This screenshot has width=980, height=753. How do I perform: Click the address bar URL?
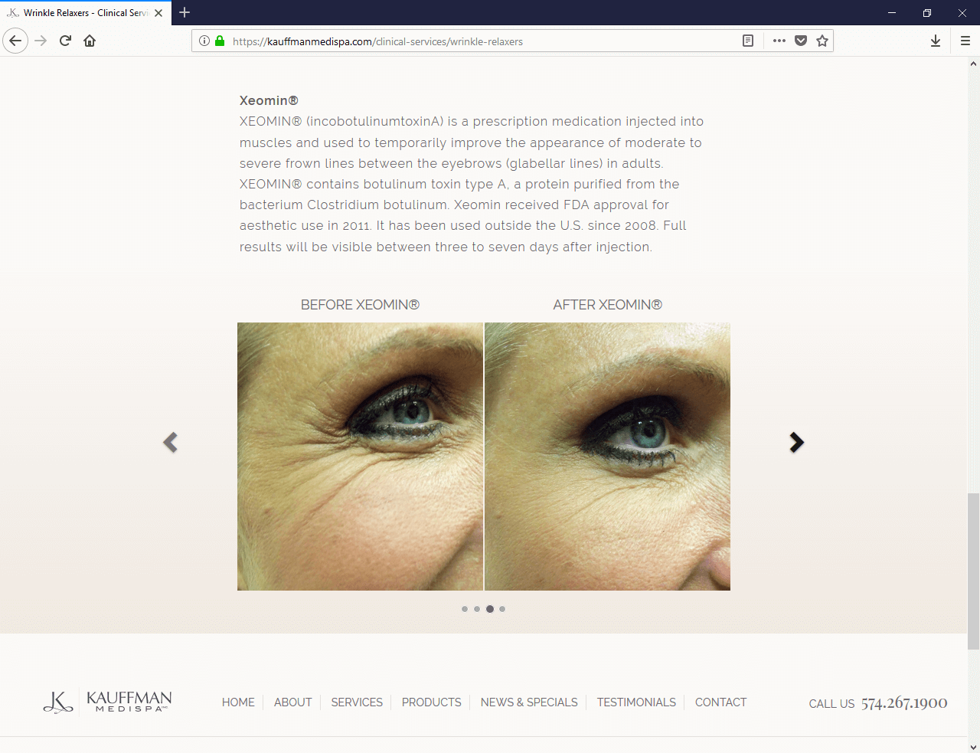pyautogui.click(x=377, y=41)
